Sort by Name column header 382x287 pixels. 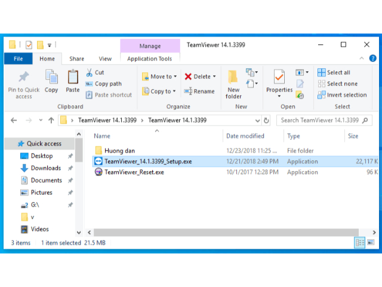pyautogui.click(x=102, y=136)
